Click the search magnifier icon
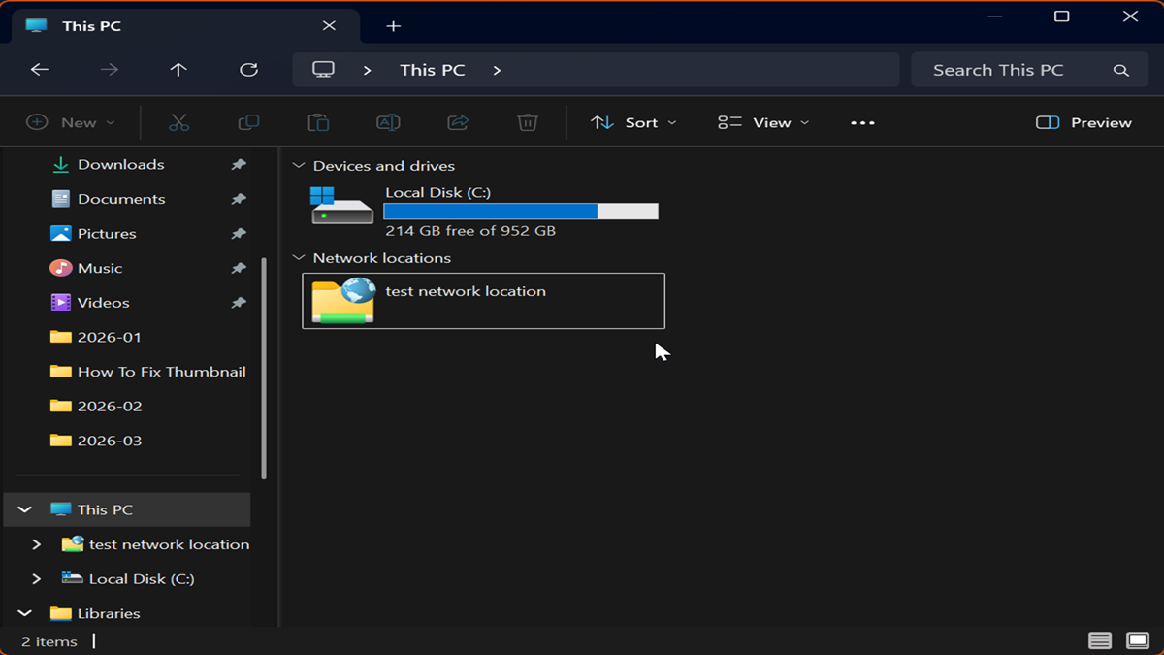The image size is (1164, 655). (1121, 70)
